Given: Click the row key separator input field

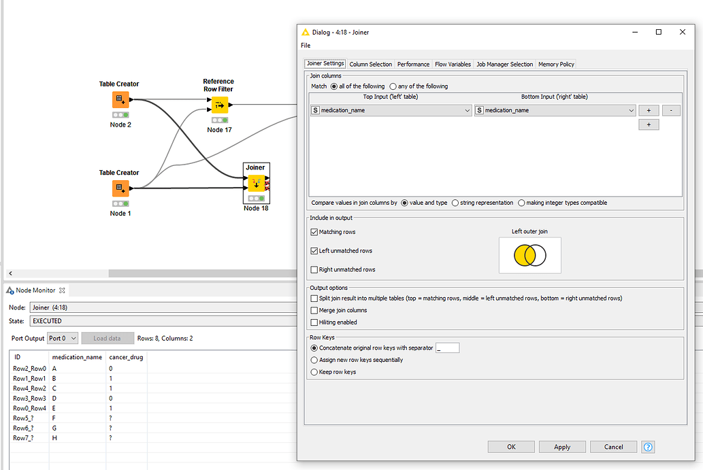Looking at the screenshot, I should [x=447, y=348].
